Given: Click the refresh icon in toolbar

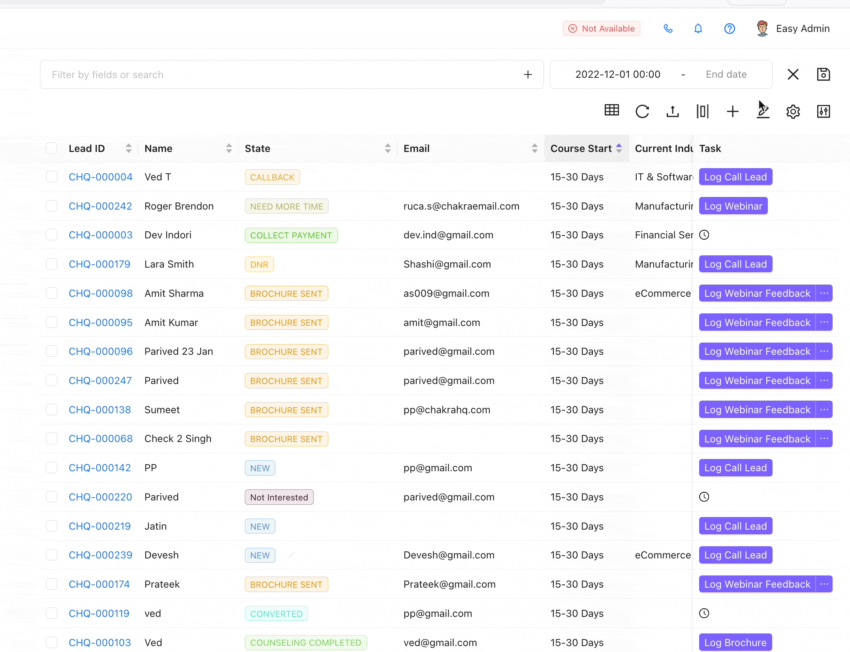Looking at the screenshot, I should coord(642,111).
